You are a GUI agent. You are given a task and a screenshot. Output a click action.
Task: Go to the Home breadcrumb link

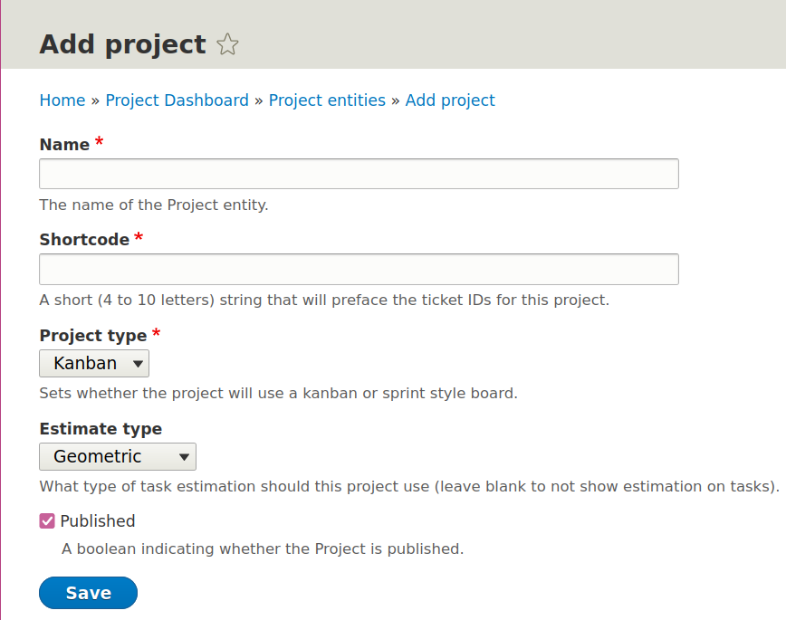click(62, 100)
